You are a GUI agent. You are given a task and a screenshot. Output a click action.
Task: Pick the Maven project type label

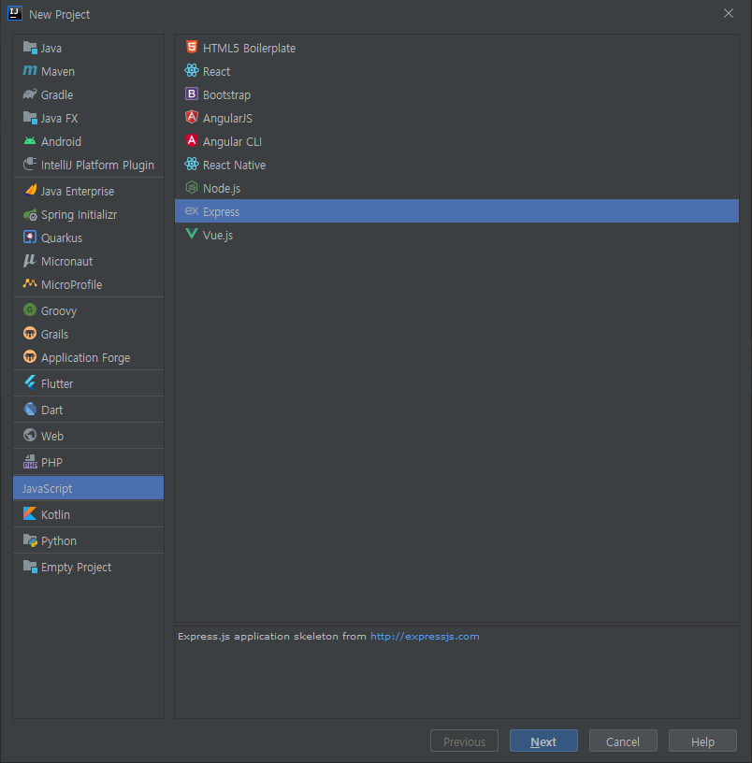click(x=58, y=71)
